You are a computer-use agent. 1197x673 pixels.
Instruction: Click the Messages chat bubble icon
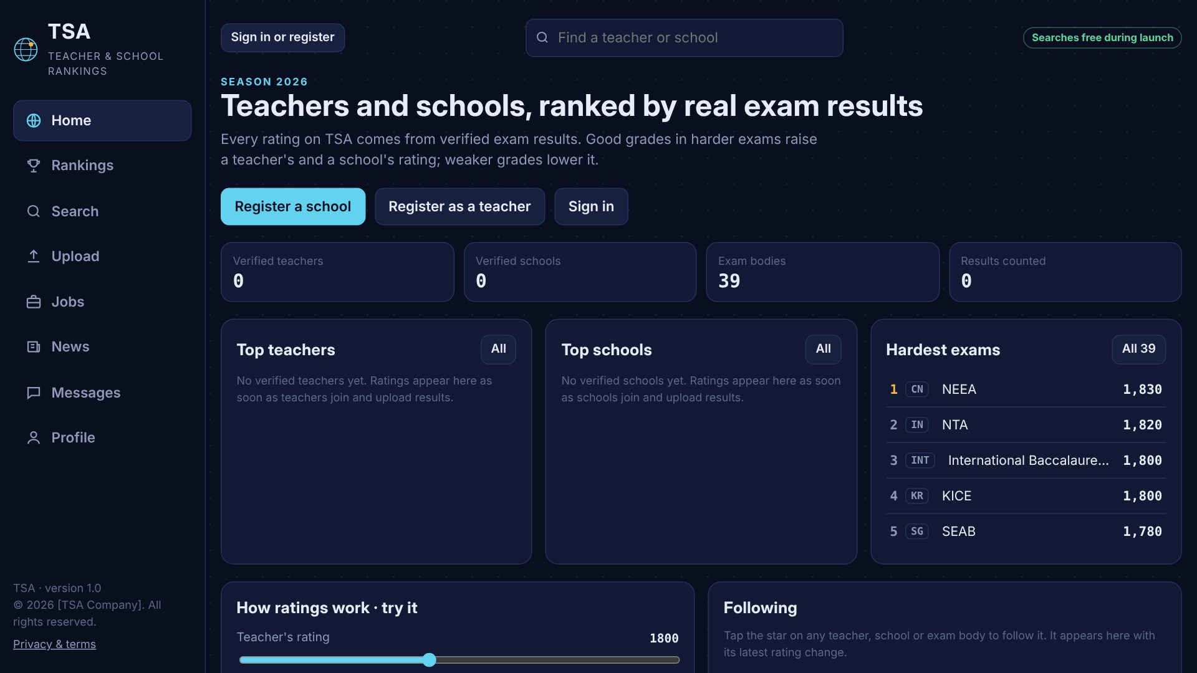click(x=34, y=393)
